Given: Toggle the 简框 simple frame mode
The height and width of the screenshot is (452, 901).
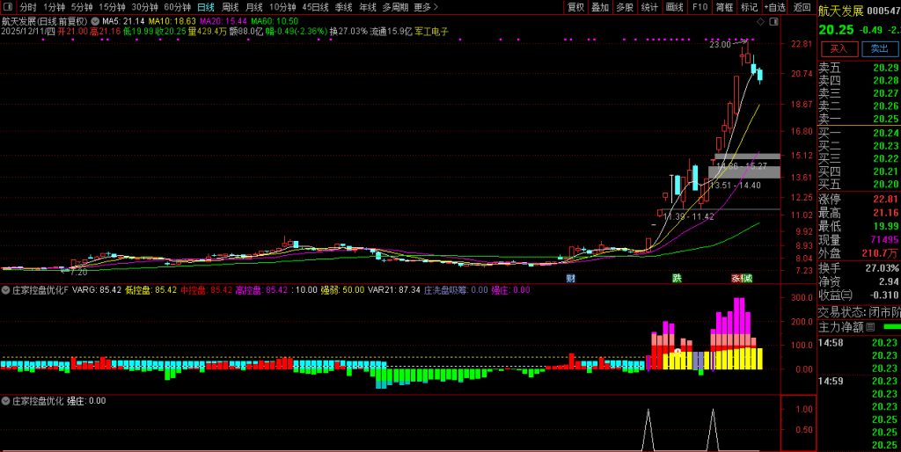Looking at the screenshot, I should (725, 7).
